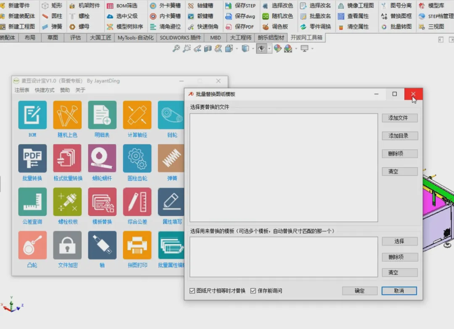This screenshot has height=329, width=454.
Task: Click the zoom to fit view icon
Action: click(176, 49)
